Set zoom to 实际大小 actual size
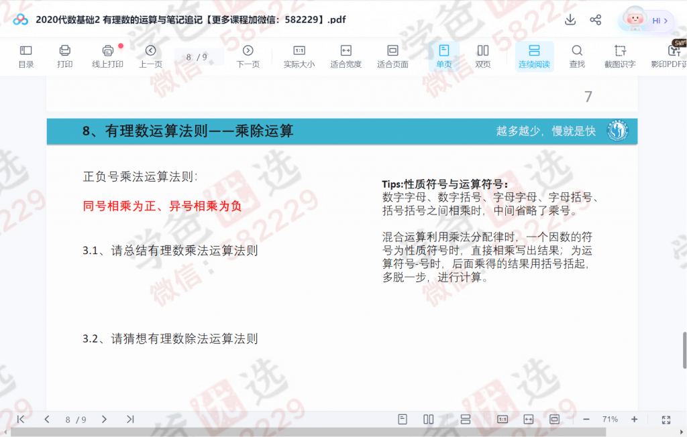Viewport: 687px width, 437px height. [x=299, y=56]
